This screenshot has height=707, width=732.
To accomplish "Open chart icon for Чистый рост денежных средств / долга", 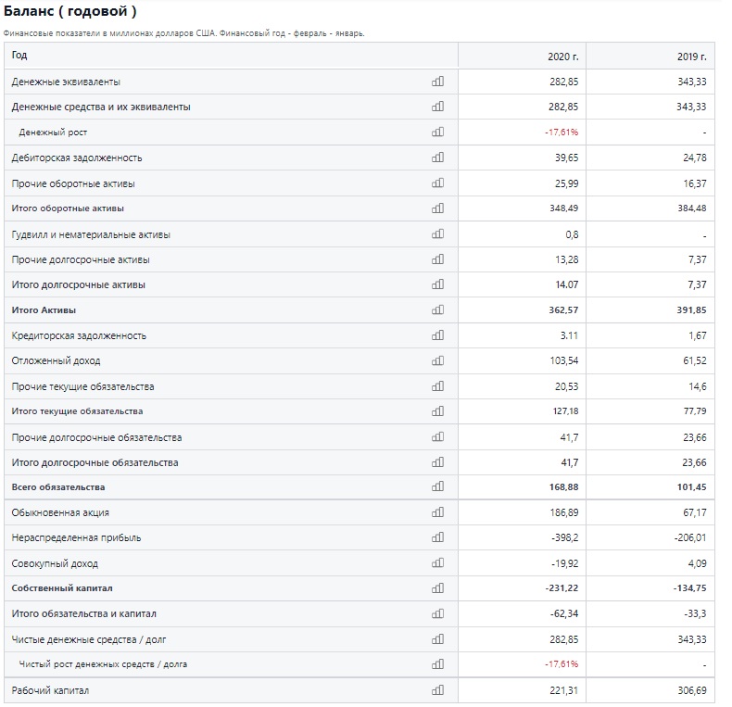I will 437,663.
